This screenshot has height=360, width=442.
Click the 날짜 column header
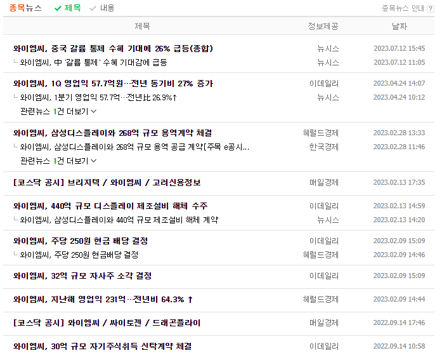click(400, 26)
